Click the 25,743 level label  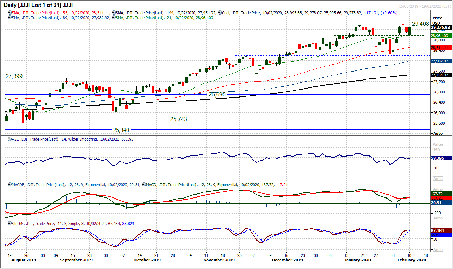pyautogui.click(x=178, y=119)
